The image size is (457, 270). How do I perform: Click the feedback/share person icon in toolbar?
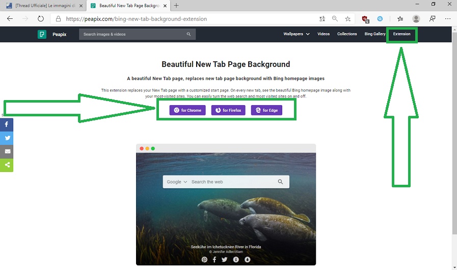pyautogui.click(x=432, y=19)
